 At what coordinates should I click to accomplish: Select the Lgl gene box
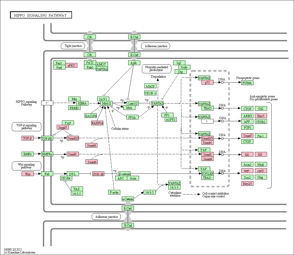point(179,63)
